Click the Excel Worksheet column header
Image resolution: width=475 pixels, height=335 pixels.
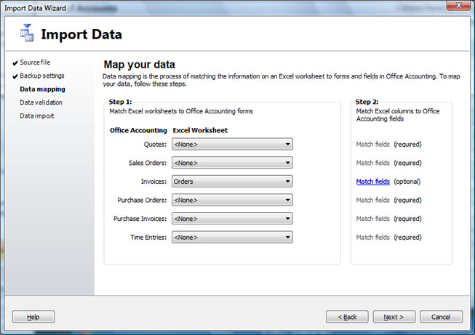(200, 130)
